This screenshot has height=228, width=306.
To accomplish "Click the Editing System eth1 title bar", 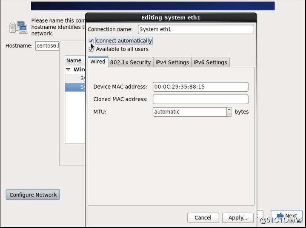I will pyautogui.click(x=171, y=17).
